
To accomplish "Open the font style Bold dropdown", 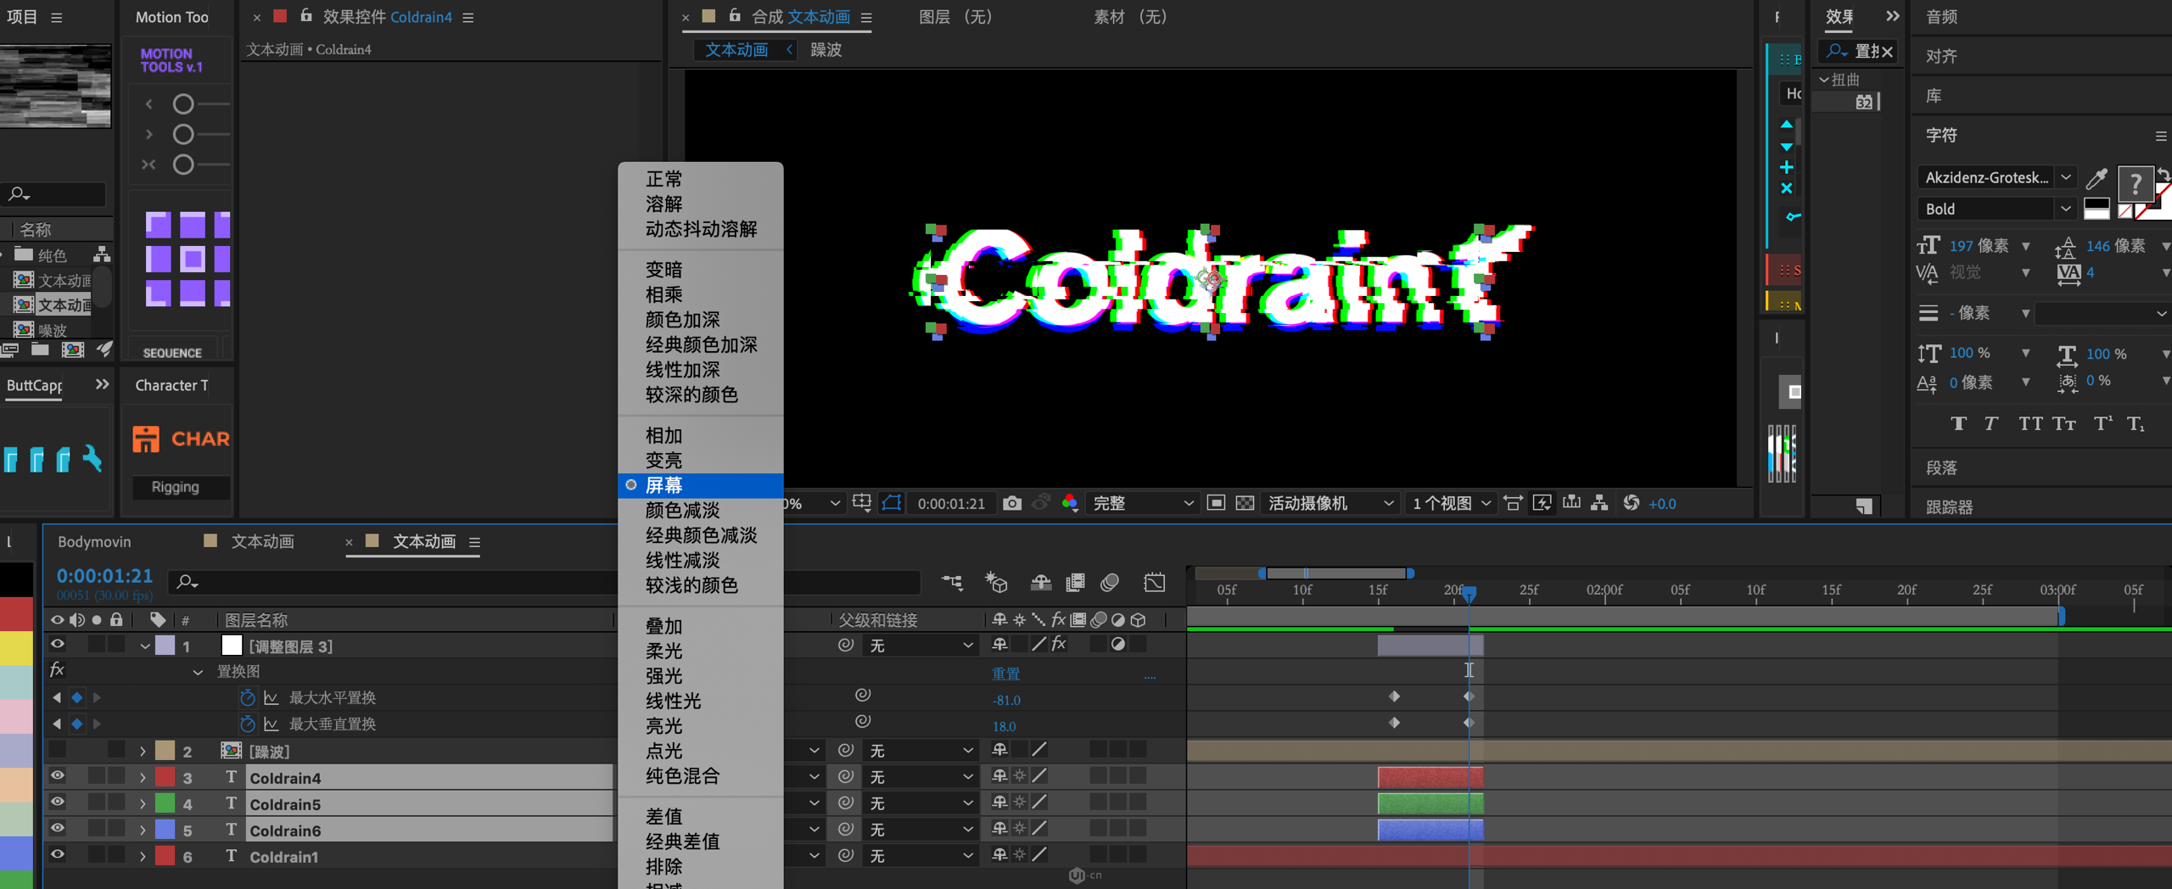I will pyautogui.click(x=2065, y=210).
